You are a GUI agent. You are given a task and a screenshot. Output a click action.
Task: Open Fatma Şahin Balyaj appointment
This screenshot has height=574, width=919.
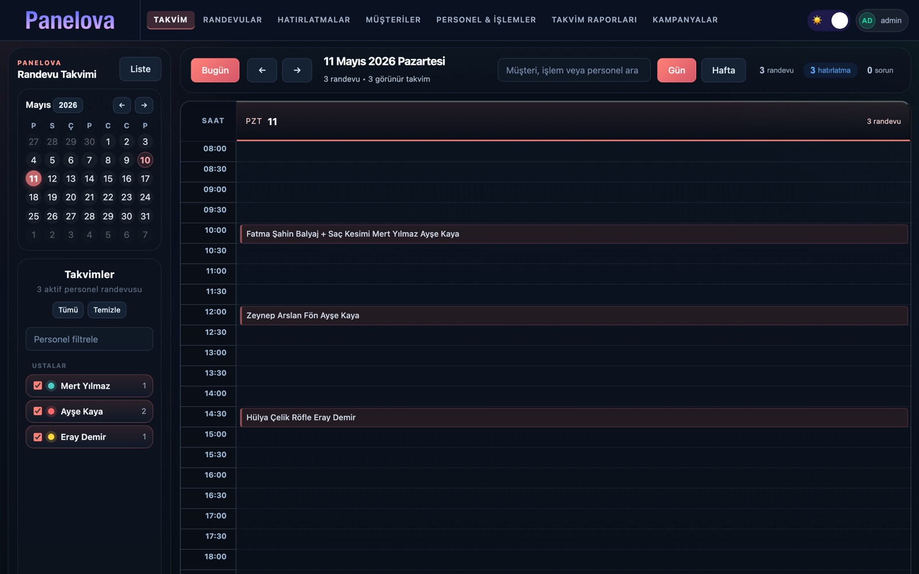[x=574, y=234]
